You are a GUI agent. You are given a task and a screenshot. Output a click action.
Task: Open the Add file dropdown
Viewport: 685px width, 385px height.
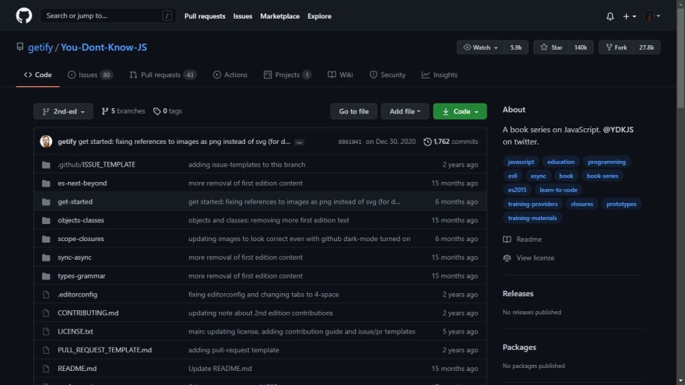coord(405,111)
